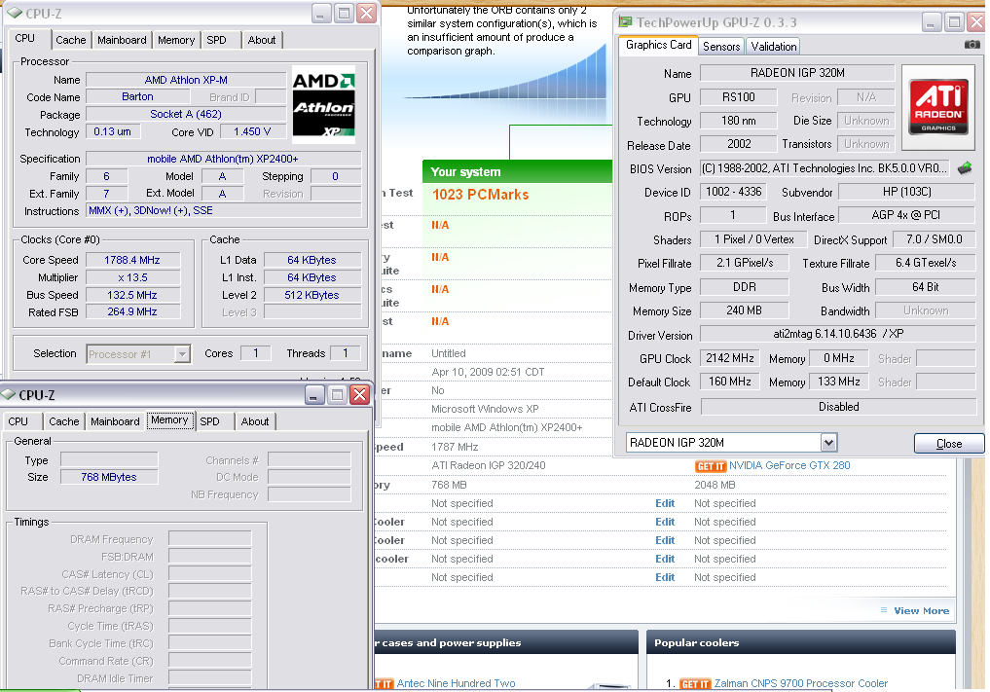Open the NVIDIA GeForce GTX 280 link
This screenshot has width=990, height=692.
click(x=789, y=465)
